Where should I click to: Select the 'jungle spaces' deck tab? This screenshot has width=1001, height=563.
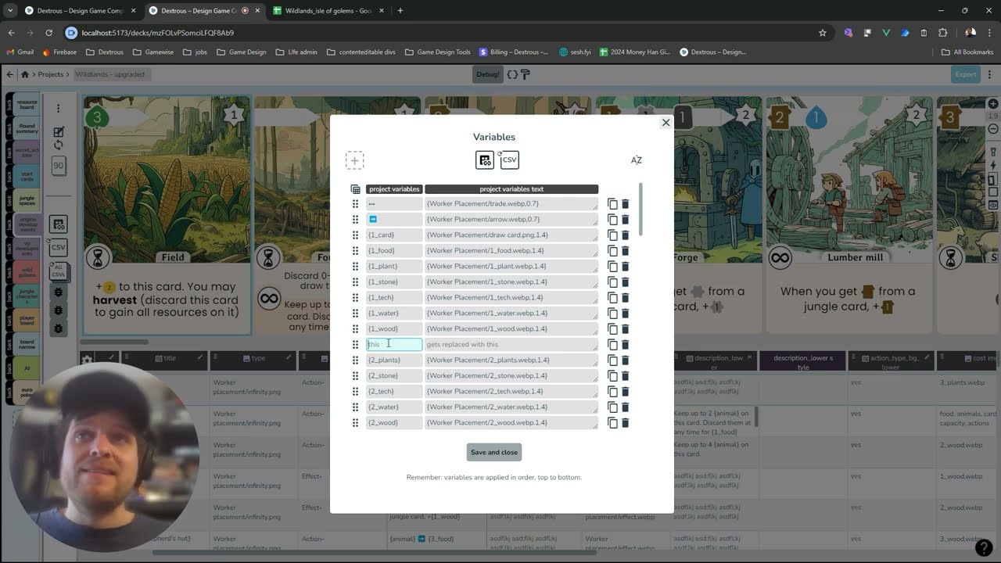click(27, 199)
